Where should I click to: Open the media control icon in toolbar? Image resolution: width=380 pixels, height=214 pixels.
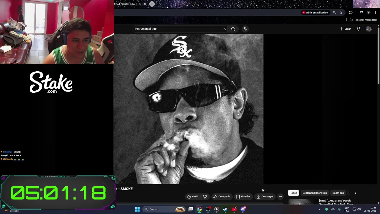(361, 12)
